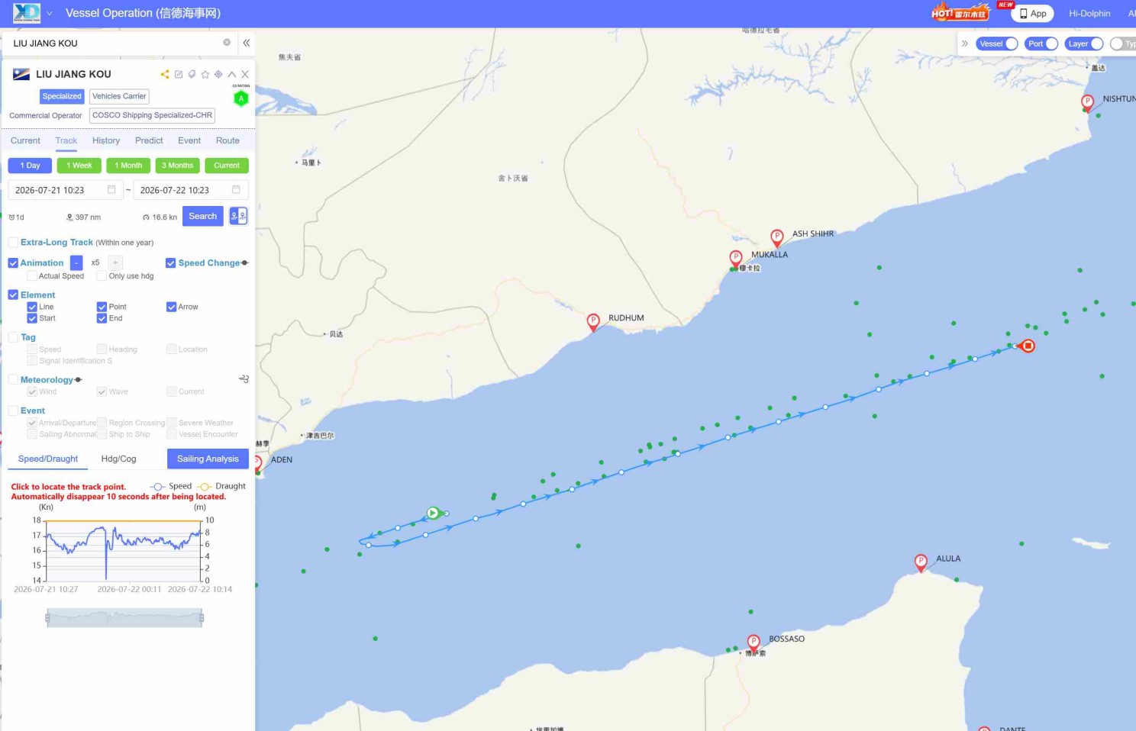Click the green Current range button
Viewport: 1136px width, 731px height.
[227, 166]
